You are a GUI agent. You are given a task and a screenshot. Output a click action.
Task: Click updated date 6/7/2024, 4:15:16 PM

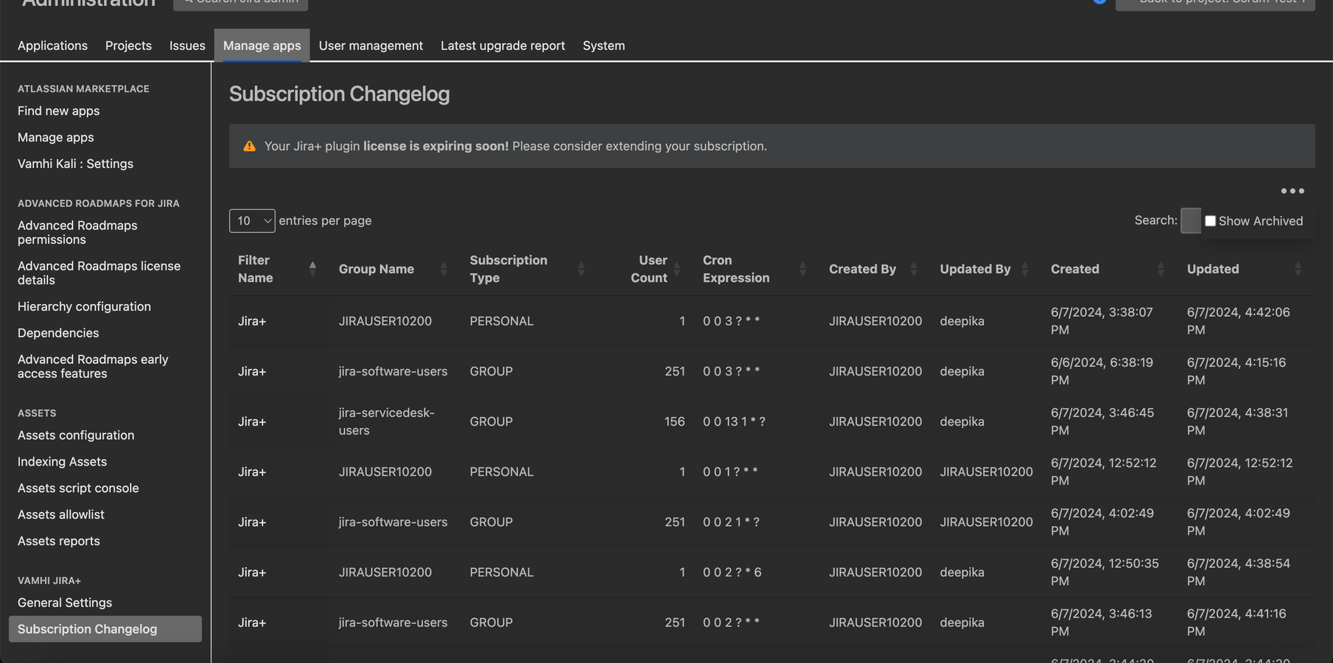pos(1236,371)
